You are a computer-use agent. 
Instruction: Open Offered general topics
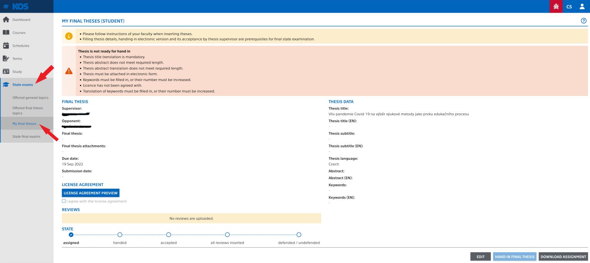point(31,98)
